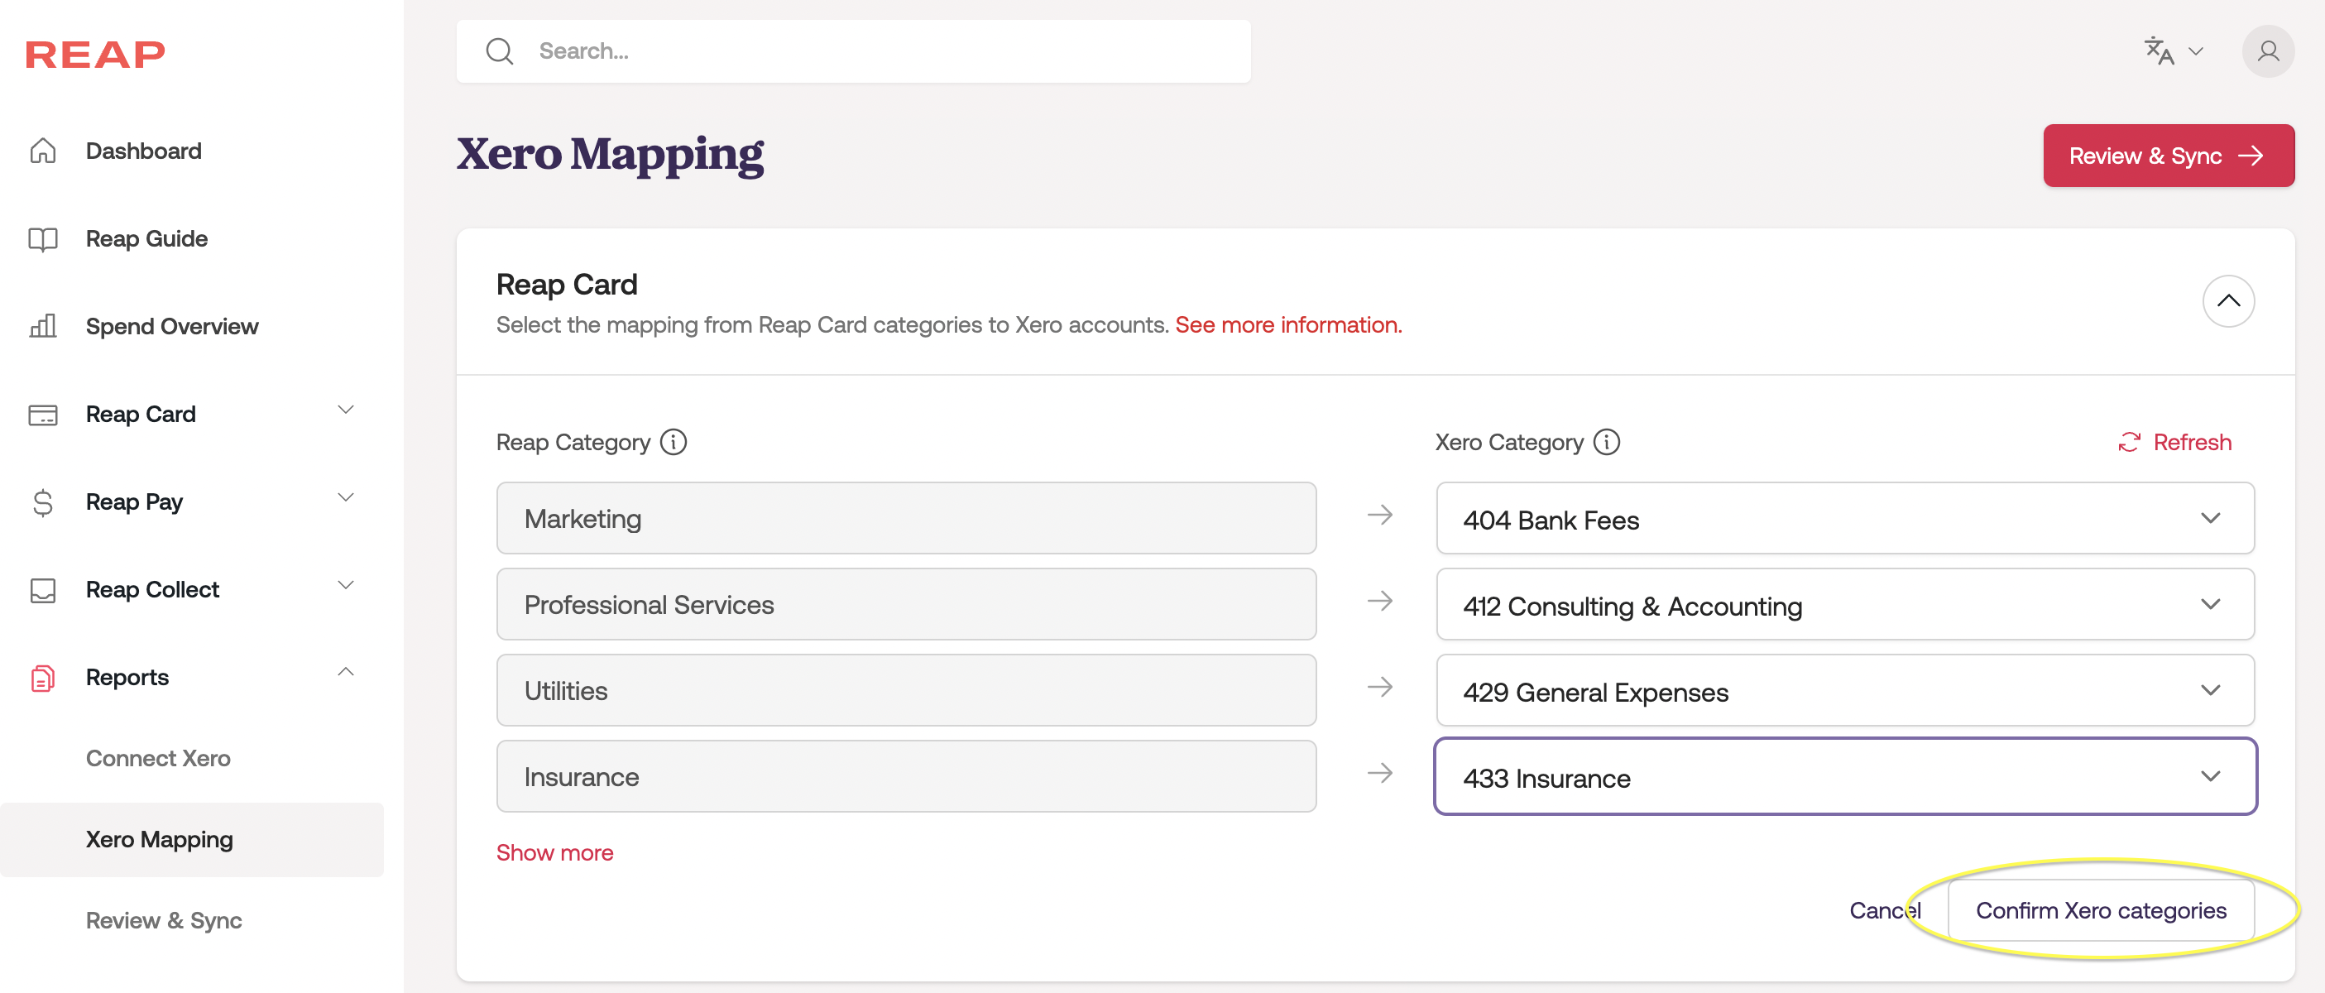This screenshot has height=993, width=2325.
Task: Collapse the Reap Card mapping section
Action: tap(2227, 300)
